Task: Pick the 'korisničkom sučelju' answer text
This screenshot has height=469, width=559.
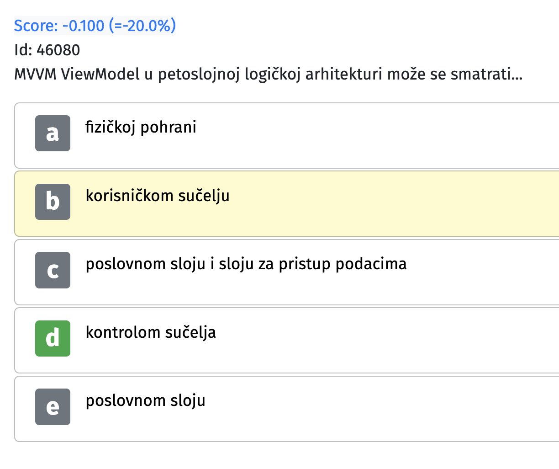Action: click(158, 196)
